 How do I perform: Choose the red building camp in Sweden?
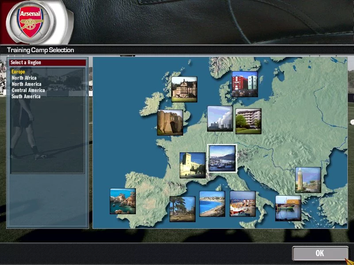[245, 84]
